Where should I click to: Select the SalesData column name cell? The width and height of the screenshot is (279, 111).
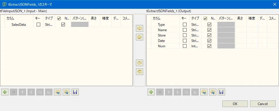19,25
